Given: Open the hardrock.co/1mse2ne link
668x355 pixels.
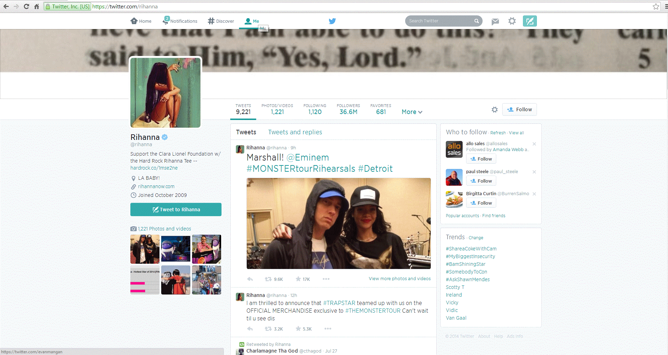Looking at the screenshot, I should coord(154,168).
